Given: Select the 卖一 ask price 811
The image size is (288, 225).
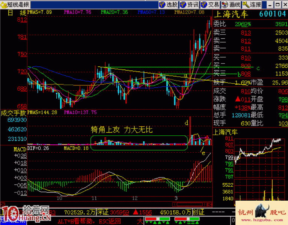Looking at the screenshot, I should tap(246, 49).
